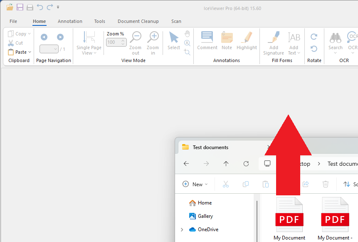Viewport: 358px width, 242px height.
Task: Switch to the Annotation ribbon tab
Action: (70, 21)
